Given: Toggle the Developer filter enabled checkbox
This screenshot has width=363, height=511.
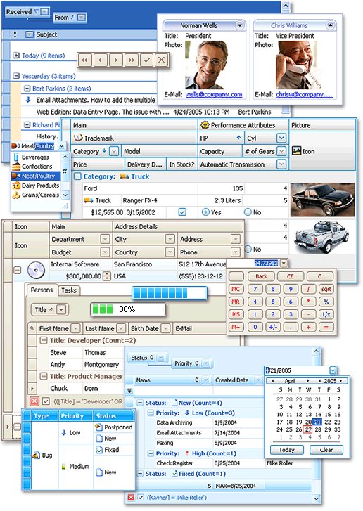Looking at the screenshot, I should pos(46,401).
